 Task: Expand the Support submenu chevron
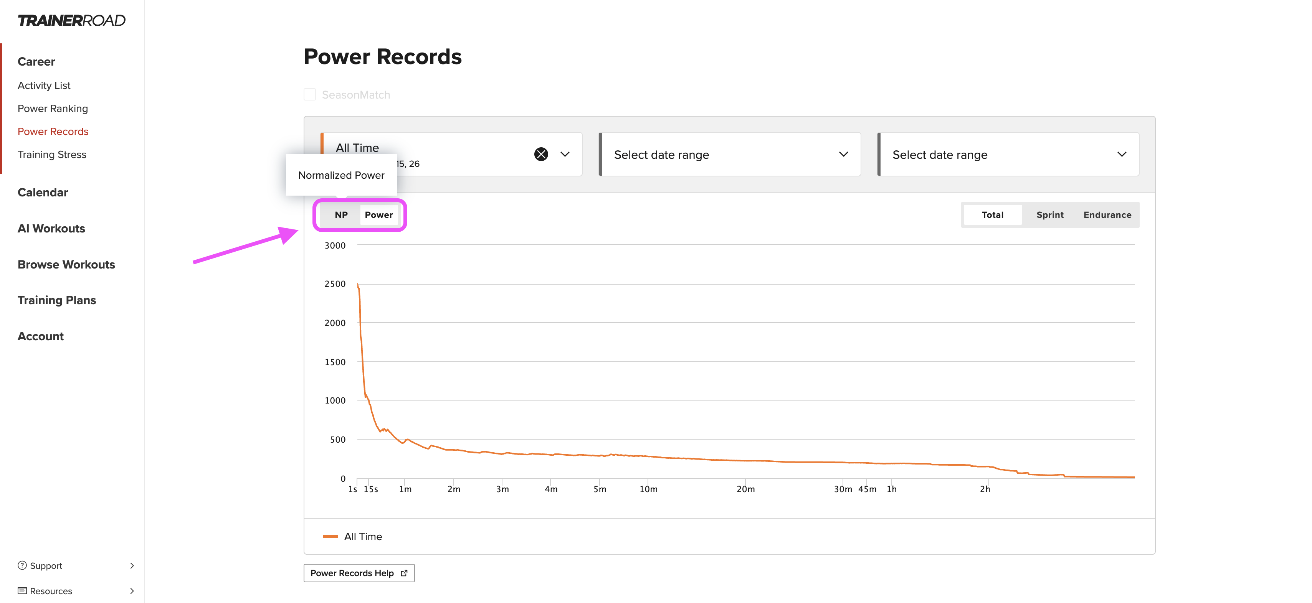[x=132, y=565]
